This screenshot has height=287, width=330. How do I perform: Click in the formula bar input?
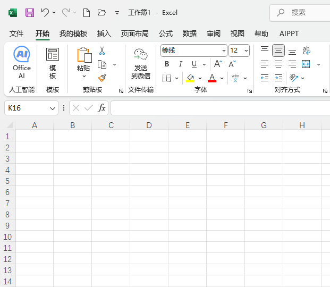(220, 108)
